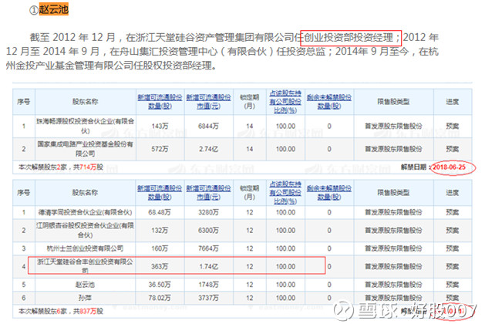Select shareholder name 赵云池 in row 5
The image size is (485, 324).
click(86, 285)
